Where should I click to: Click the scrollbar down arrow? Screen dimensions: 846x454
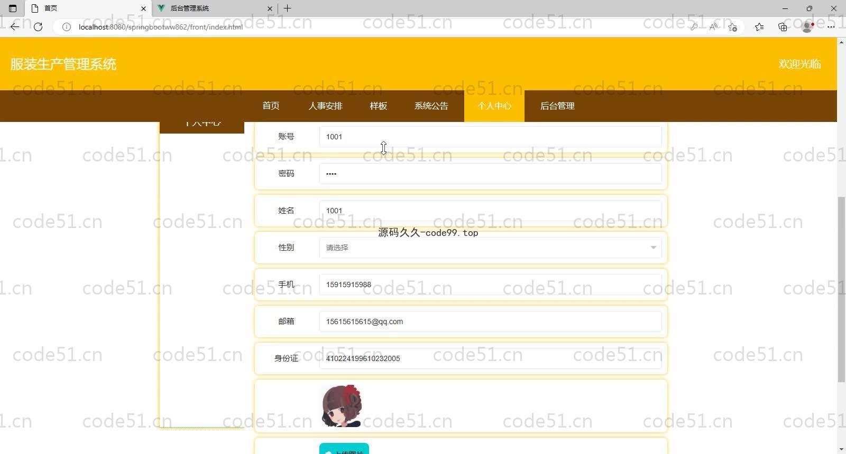coord(841,449)
